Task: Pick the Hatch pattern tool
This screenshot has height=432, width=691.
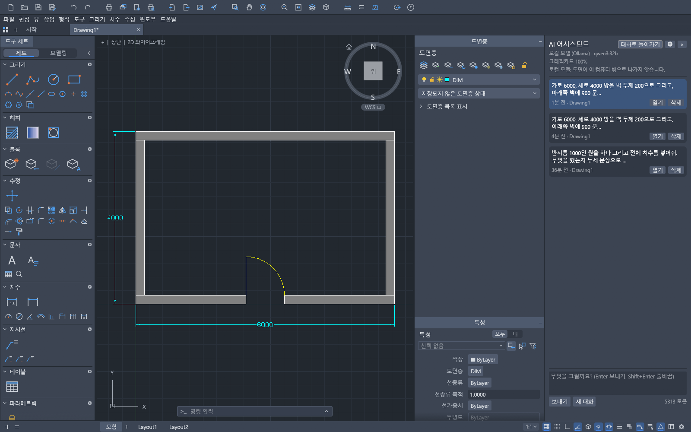Action: pos(12,133)
